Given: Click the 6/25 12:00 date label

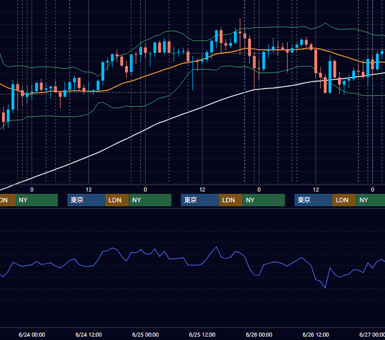Looking at the screenshot, I should [x=202, y=334].
